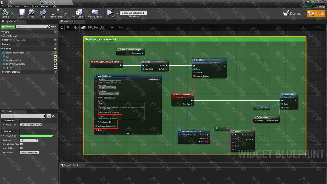
Task: Open Find in blueprint
Action: point(43,13)
